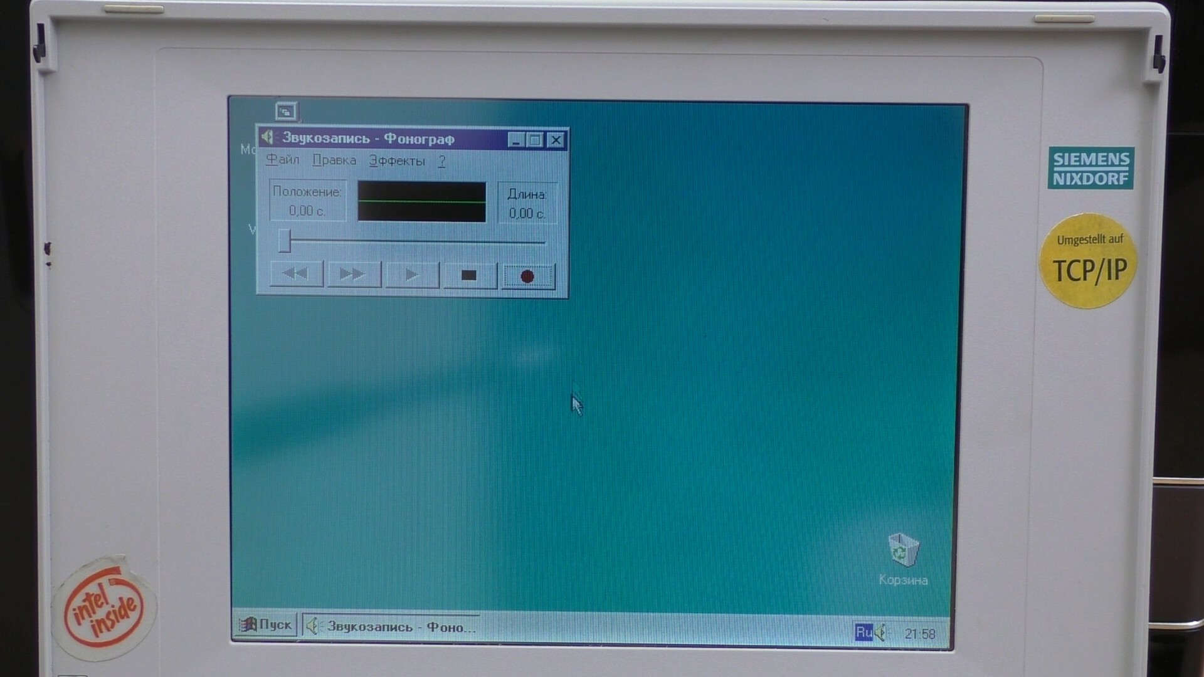Open the Эффекты menu

click(x=397, y=161)
